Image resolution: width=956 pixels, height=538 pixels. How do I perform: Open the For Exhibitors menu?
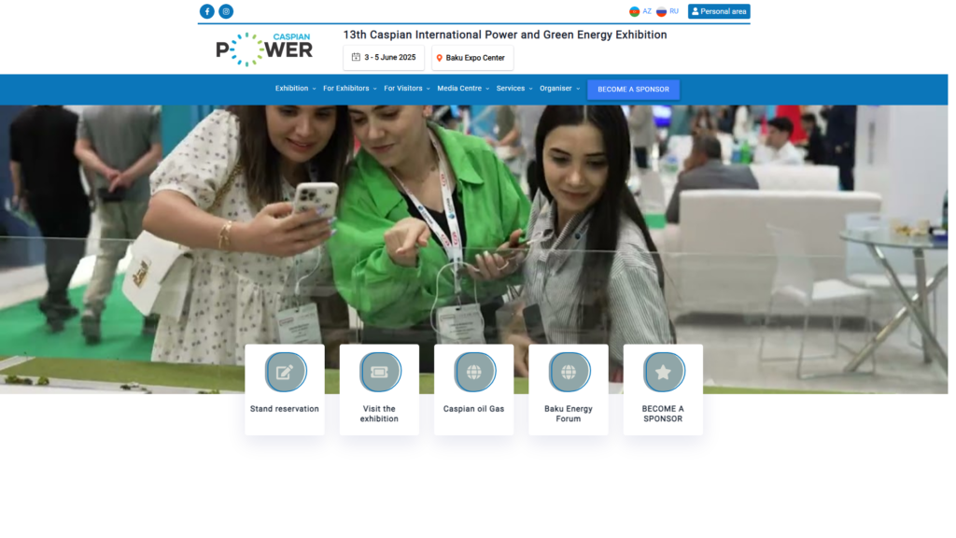345,89
